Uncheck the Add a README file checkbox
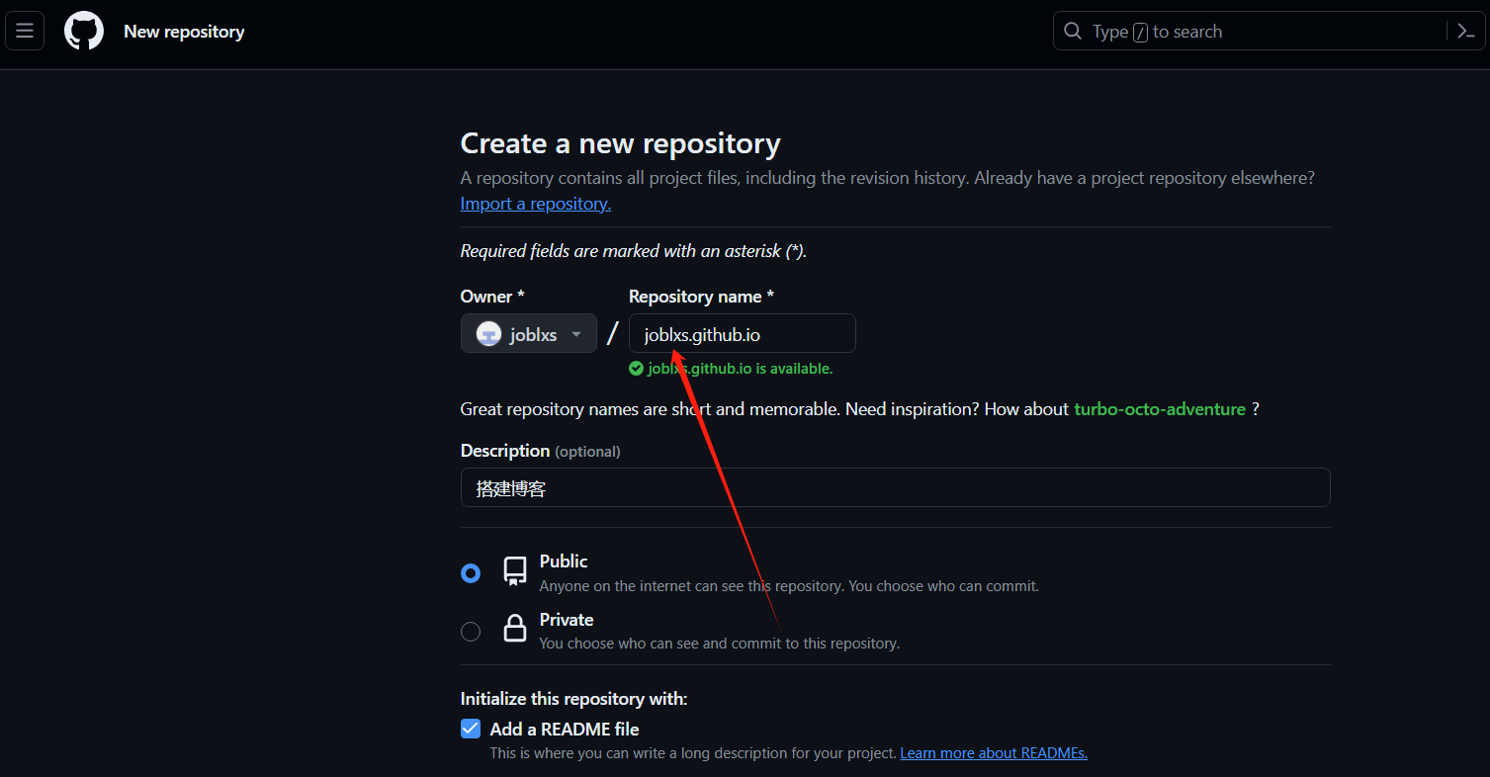Viewport: 1490px width, 777px height. coord(471,730)
